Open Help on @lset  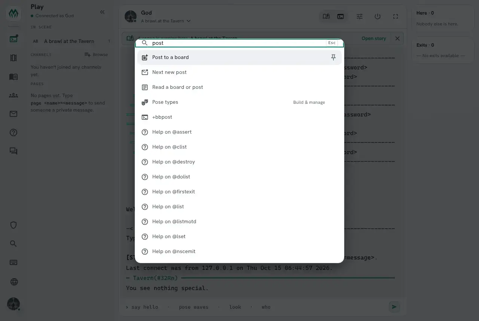click(239, 237)
